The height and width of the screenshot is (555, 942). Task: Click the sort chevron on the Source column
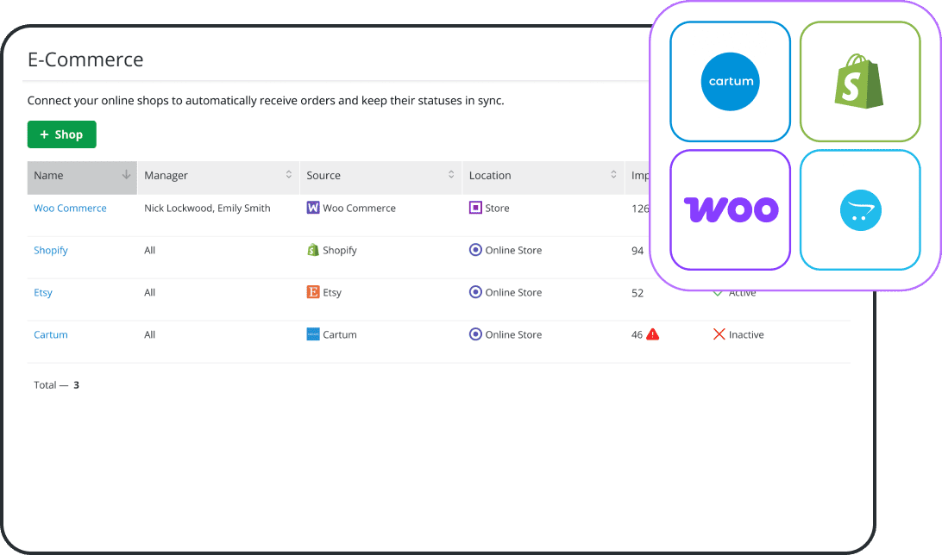point(451,175)
